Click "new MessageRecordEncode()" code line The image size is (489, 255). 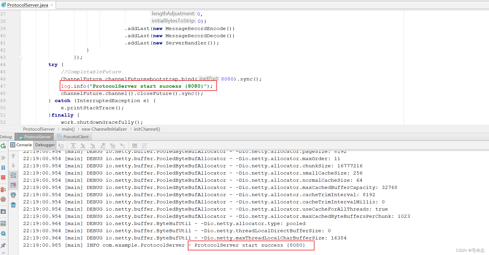tap(179, 29)
